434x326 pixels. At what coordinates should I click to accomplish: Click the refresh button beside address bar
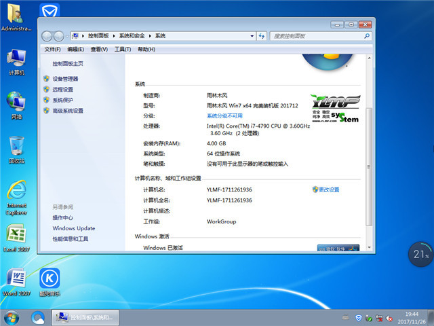[262, 36]
